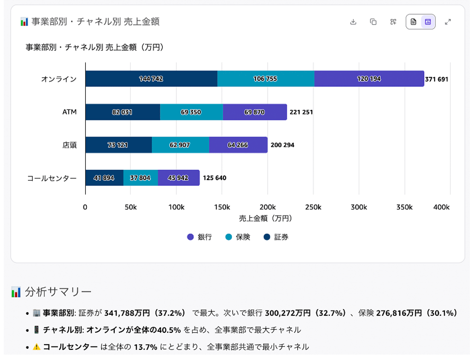This screenshot has width=474, height=355.
Task: Expand the chart card to fullscreen
Action: pos(448,22)
